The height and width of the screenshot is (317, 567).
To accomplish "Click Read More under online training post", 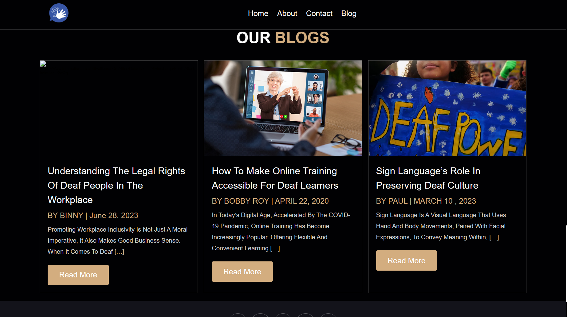I will pos(242,272).
